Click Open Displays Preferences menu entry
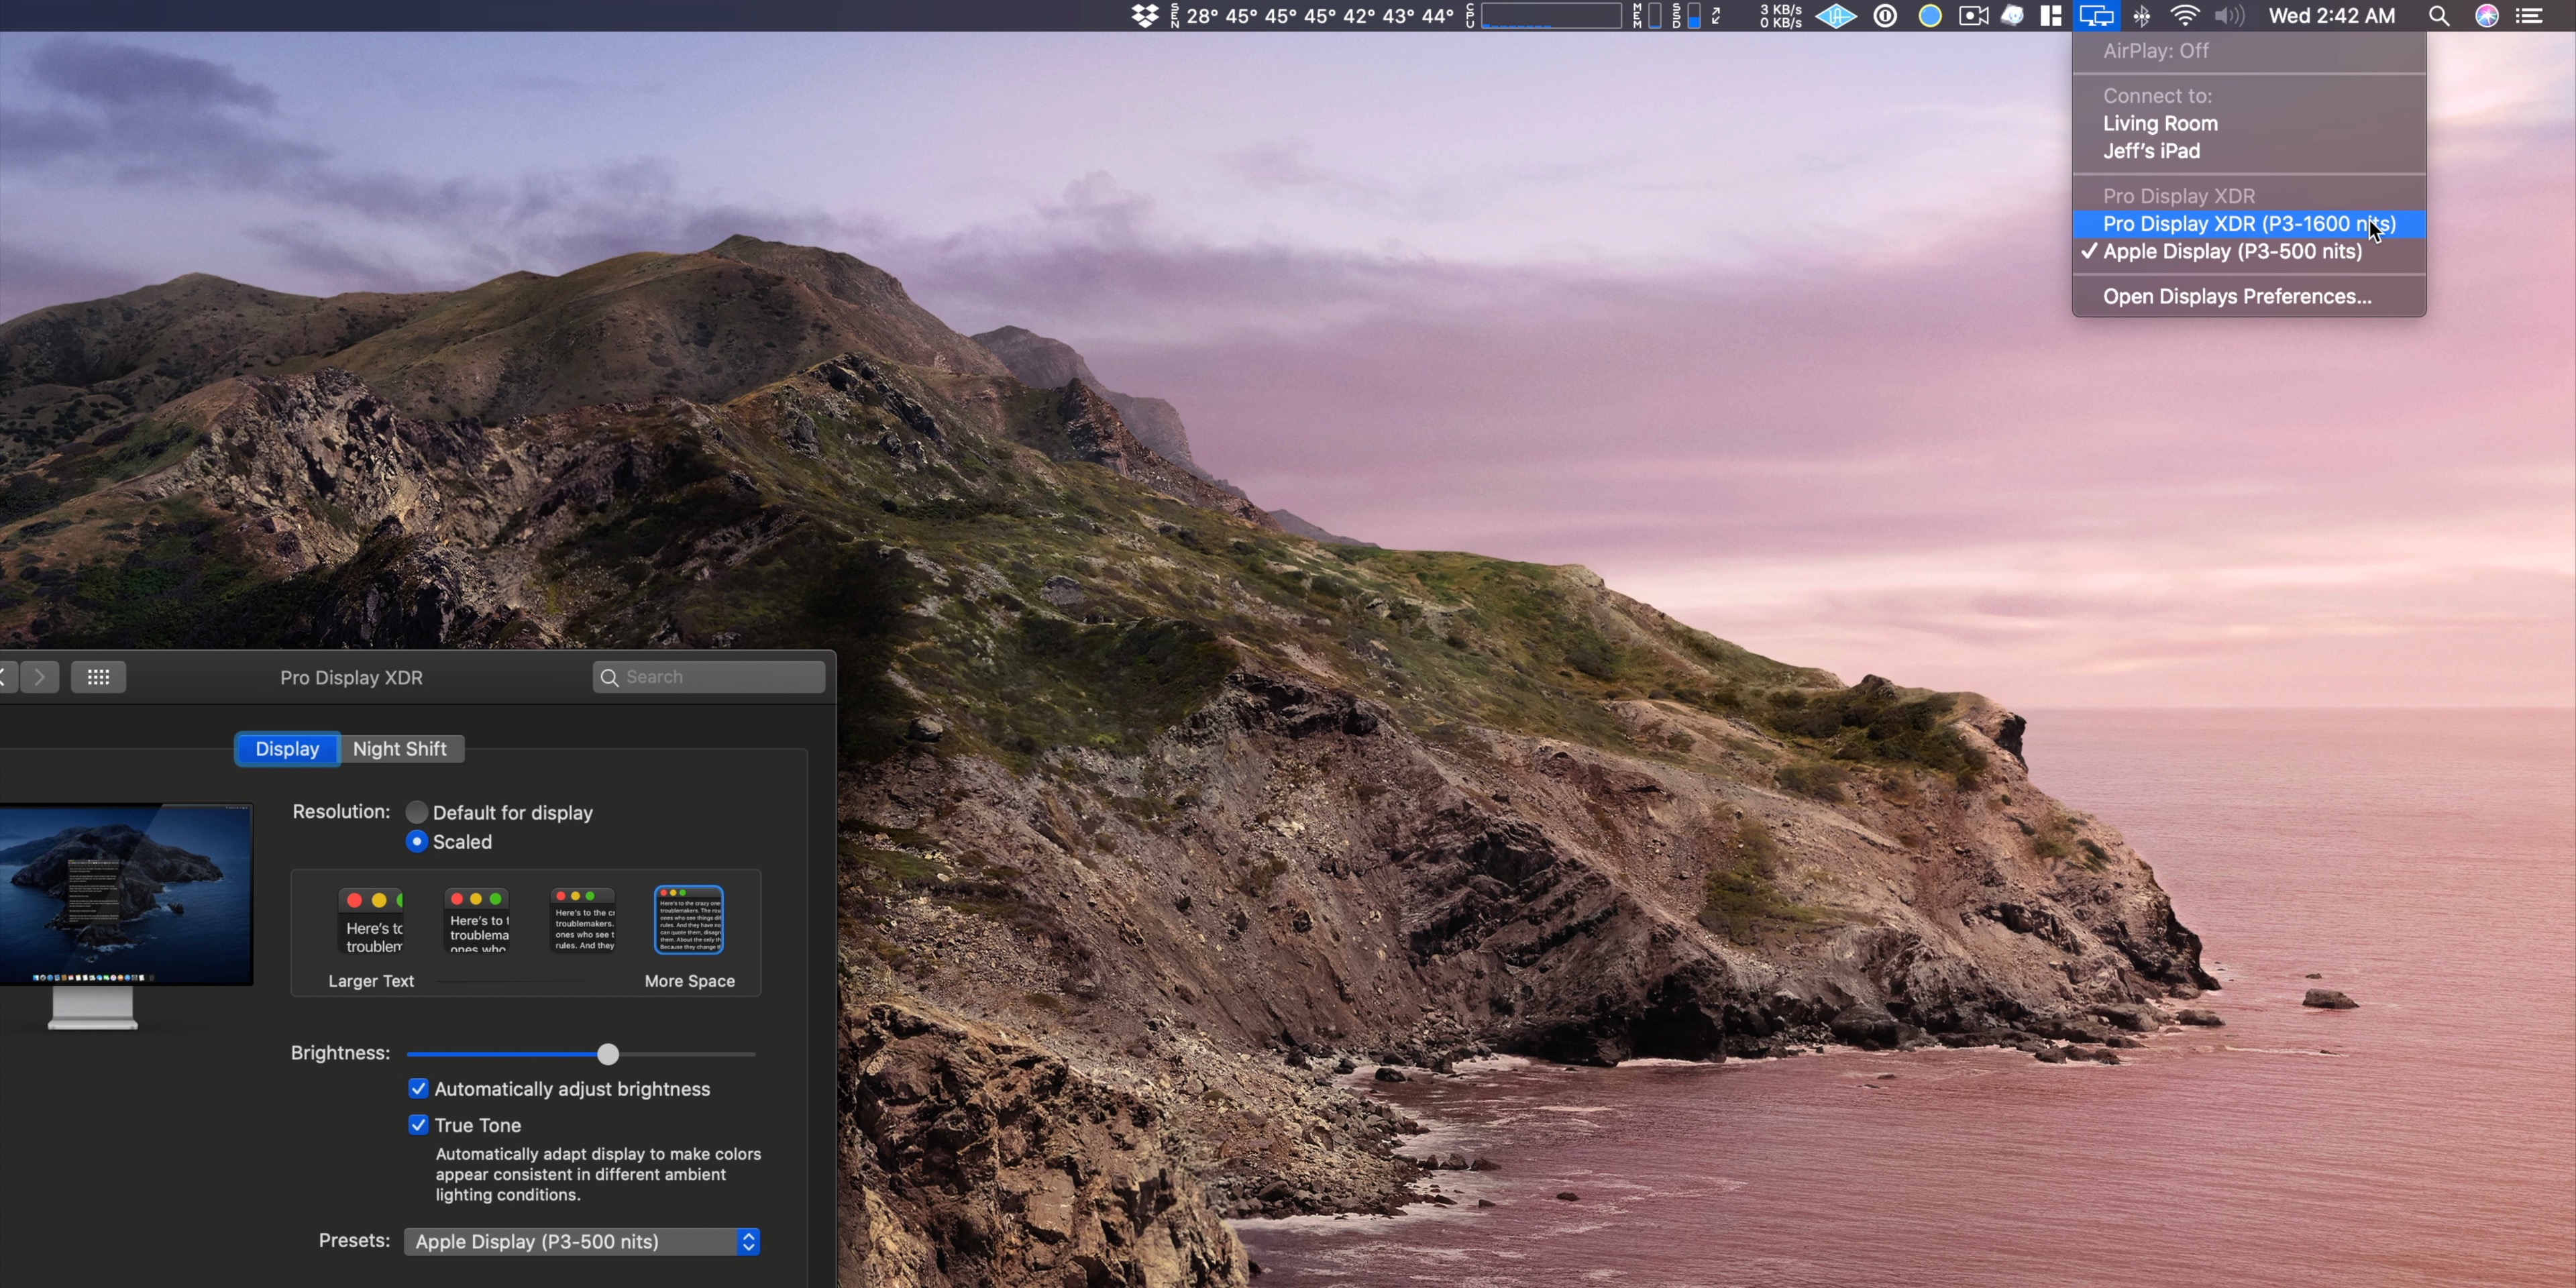 [x=2236, y=297]
